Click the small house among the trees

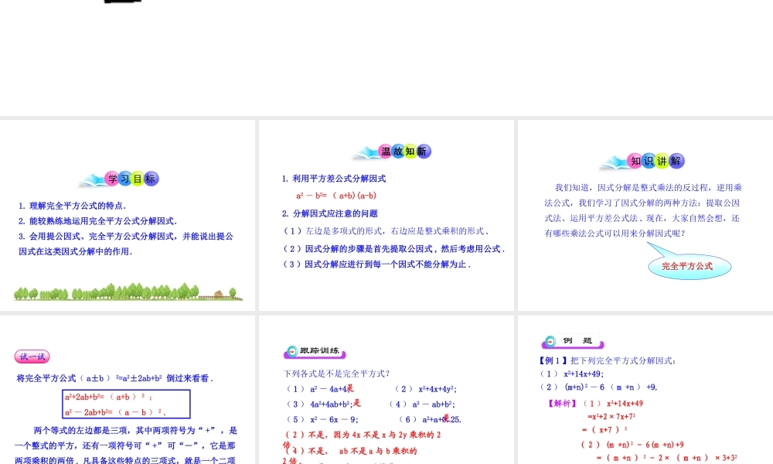tap(219, 294)
